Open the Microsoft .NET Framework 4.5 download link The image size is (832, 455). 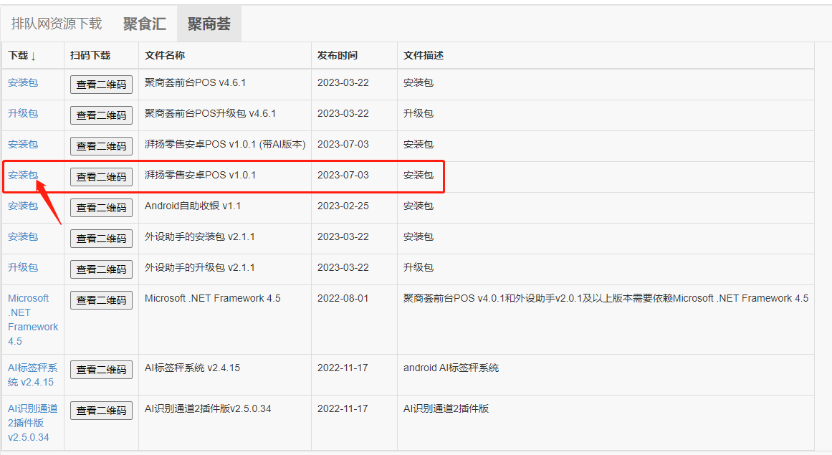pyautogui.click(x=33, y=320)
